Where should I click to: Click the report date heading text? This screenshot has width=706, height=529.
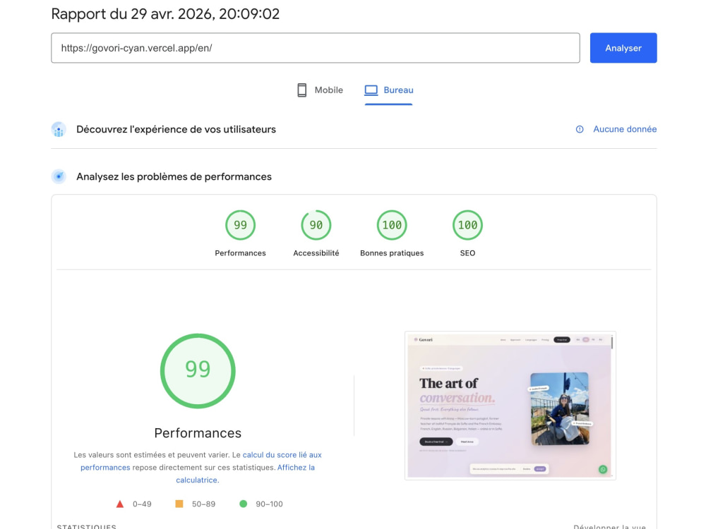coord(165,13)
